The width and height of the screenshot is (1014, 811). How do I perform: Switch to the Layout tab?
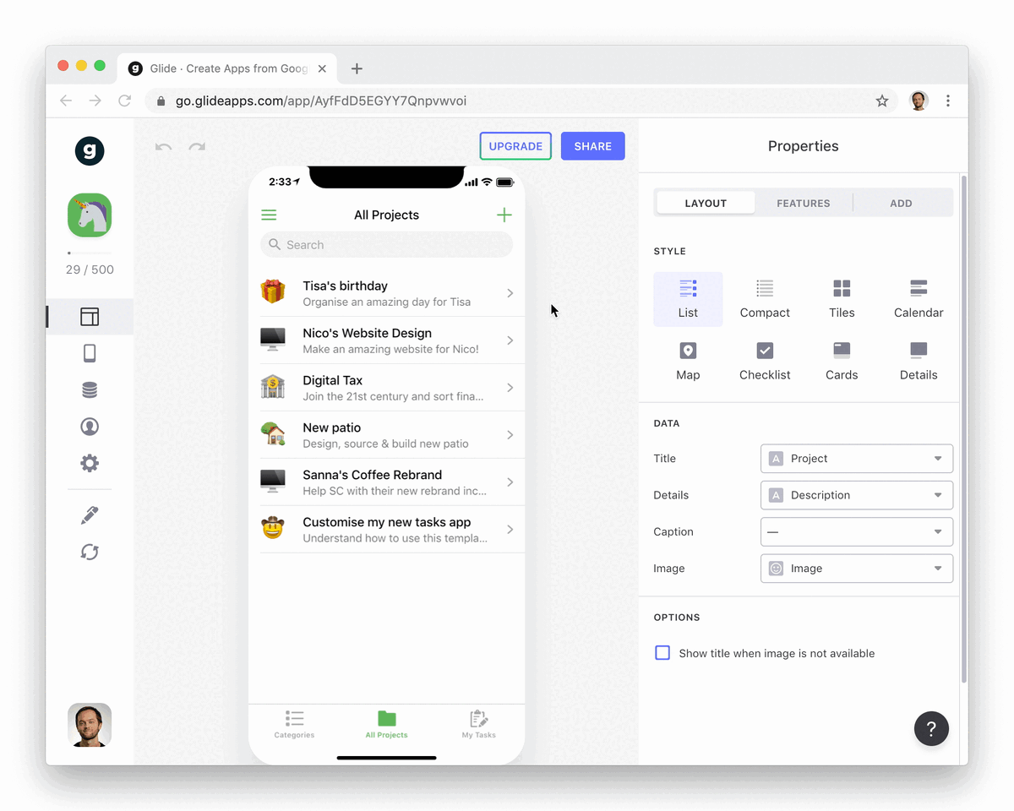coord(706,203)
